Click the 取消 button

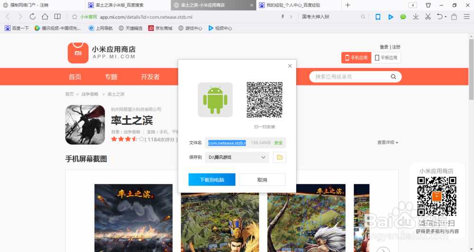[262, 180]
